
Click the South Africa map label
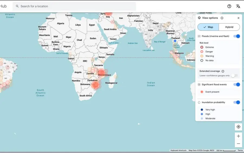coord(86,96)
